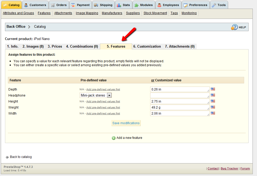Open the Manufacturers submenu link
Image resolution: width=257 pixels, height=176 pixels.
(x=112, y=13)
